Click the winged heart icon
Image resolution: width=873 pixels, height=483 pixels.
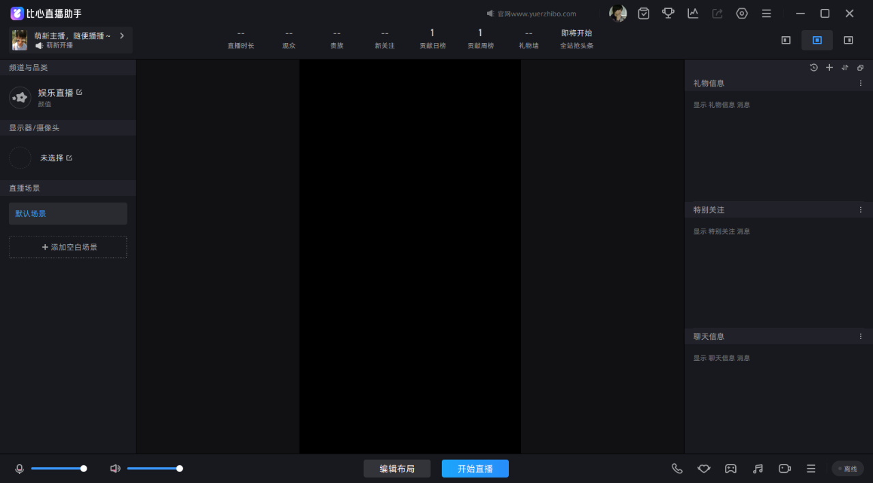[x=704, y=469]
